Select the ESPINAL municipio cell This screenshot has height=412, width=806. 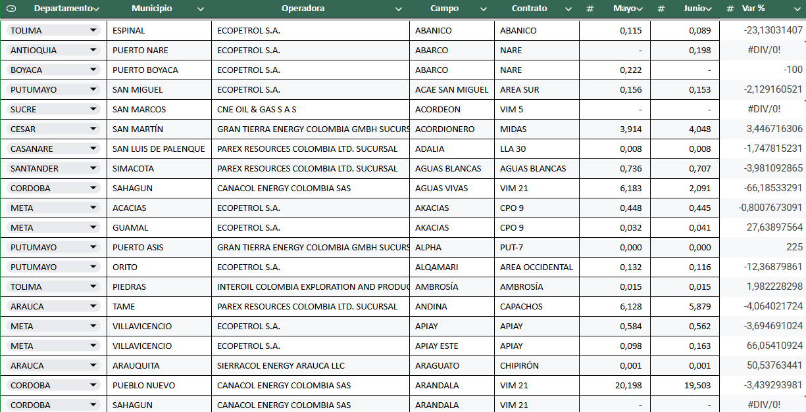click(x=159, y=31)
